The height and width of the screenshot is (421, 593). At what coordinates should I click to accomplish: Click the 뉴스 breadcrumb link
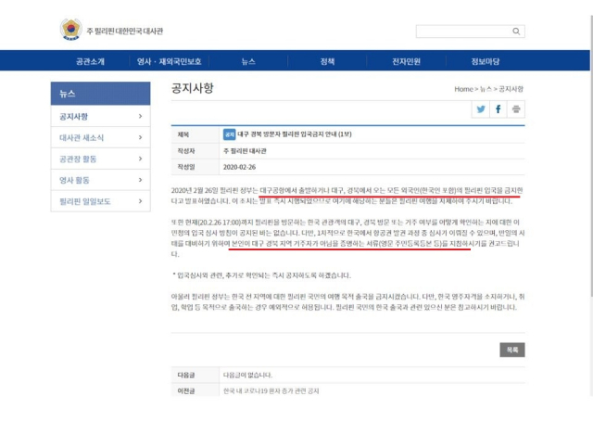(x=486, y=89)
